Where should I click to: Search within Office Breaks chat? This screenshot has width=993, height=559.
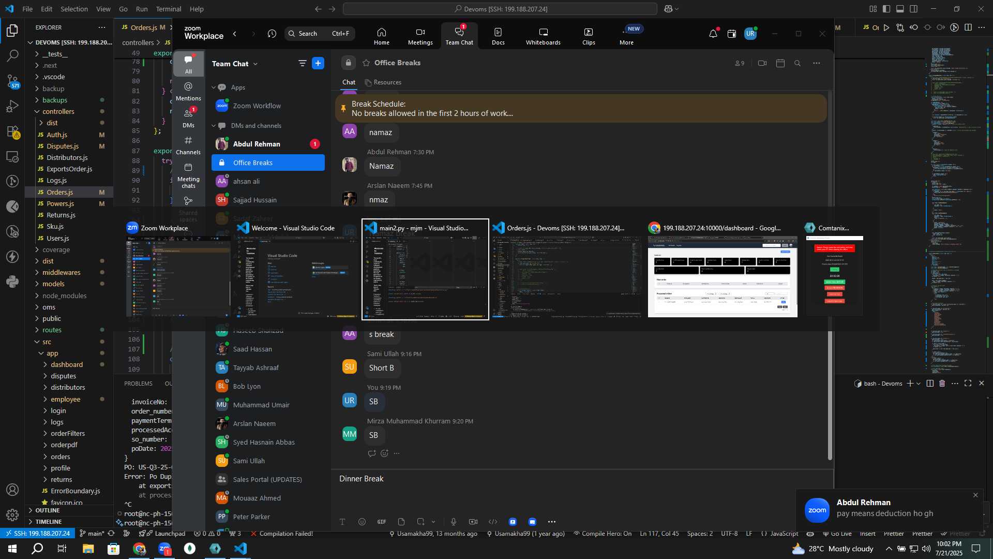point(798,63)
